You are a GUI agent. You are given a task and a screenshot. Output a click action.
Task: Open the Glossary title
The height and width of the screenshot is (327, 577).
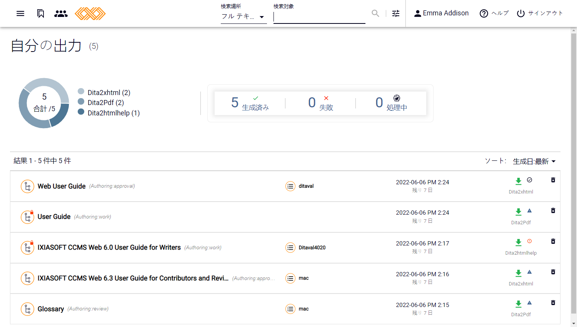[51, 309]
